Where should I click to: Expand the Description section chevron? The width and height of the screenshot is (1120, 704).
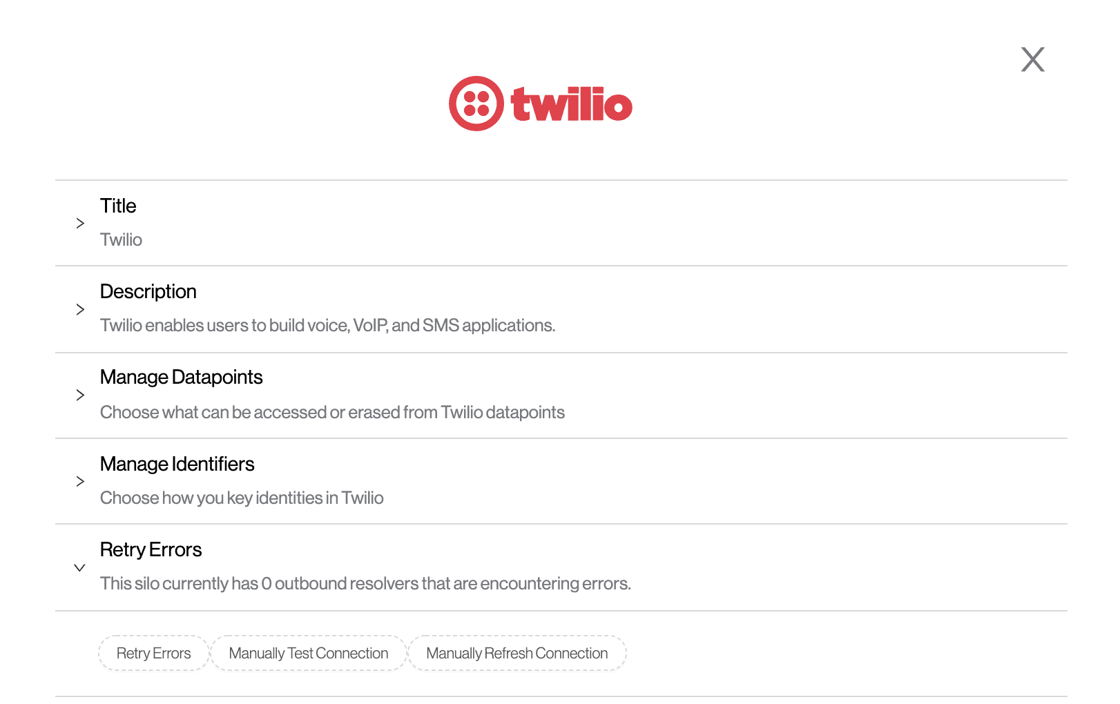[80, 309]
